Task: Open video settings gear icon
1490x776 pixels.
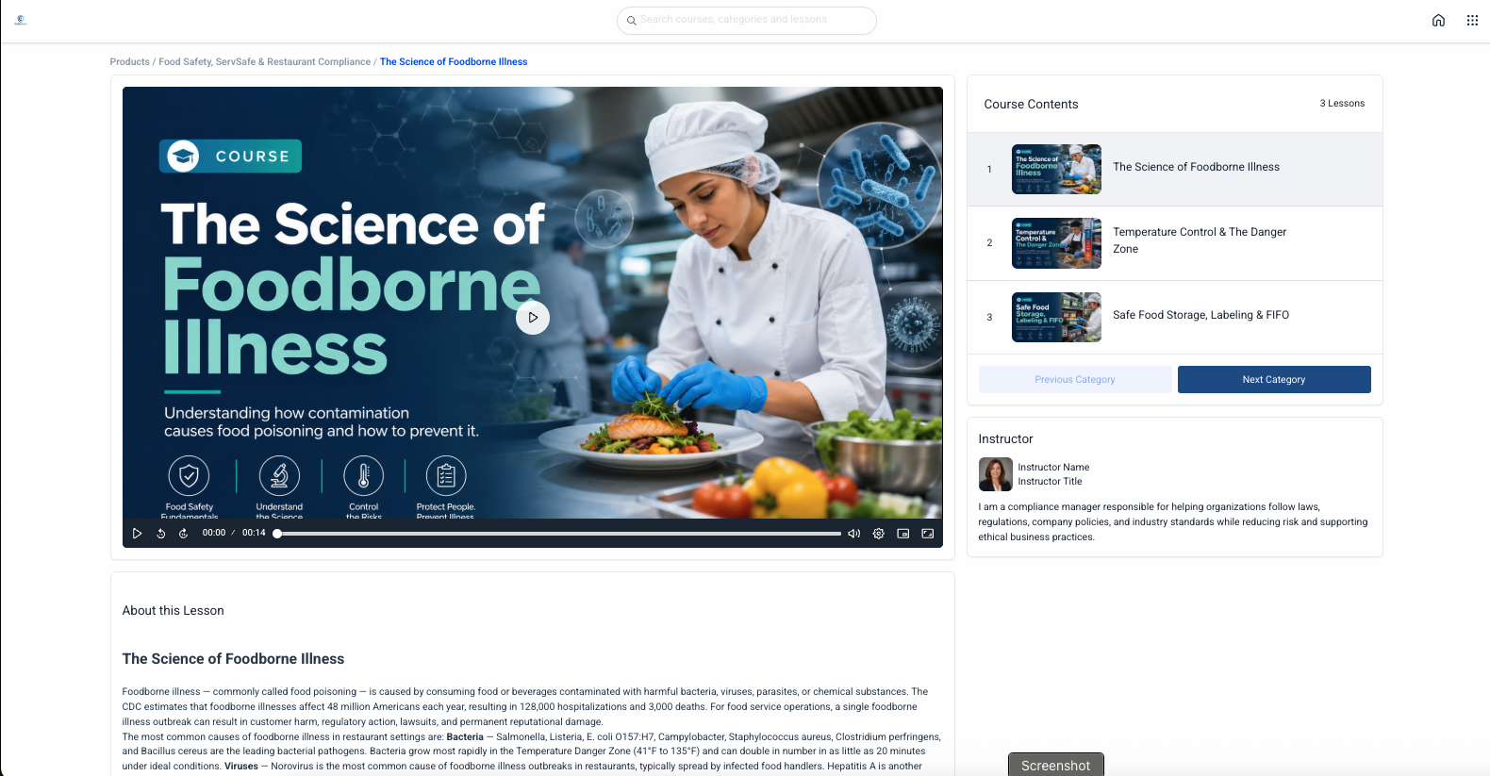Action: click(x=878, y=534)
